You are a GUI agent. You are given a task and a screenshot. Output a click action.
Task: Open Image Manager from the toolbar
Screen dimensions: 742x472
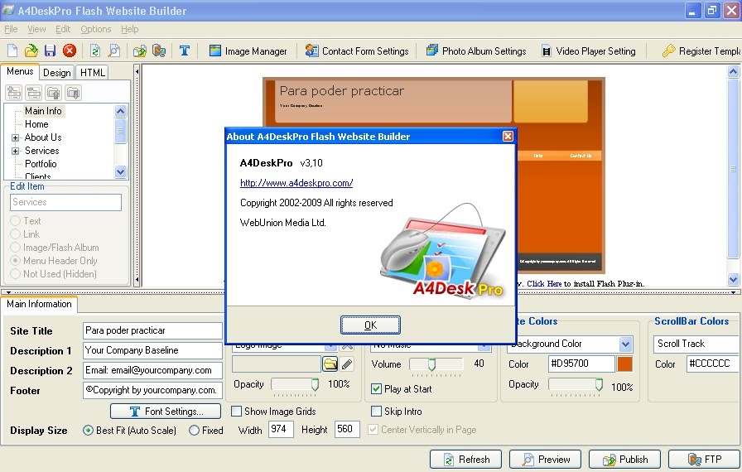tap(248, 51)
